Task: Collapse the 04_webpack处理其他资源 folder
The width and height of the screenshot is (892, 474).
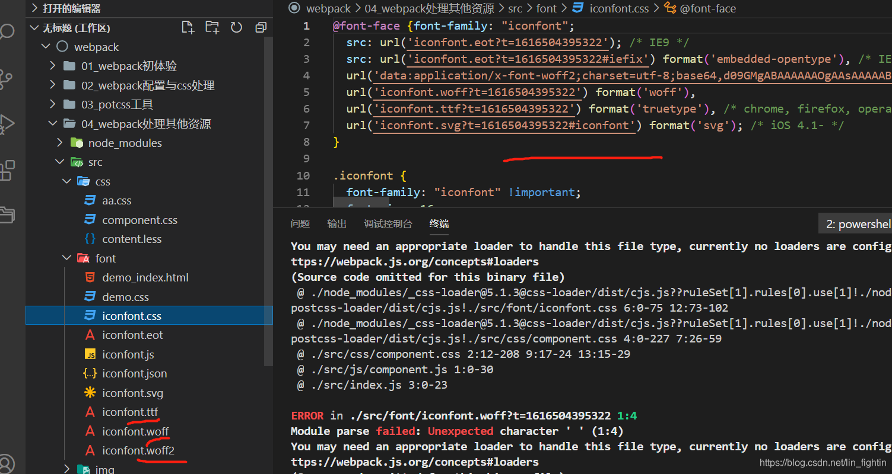Action: click(53, 124)
